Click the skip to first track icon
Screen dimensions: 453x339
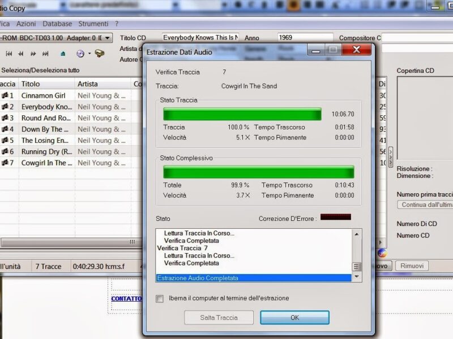[x=9, y=54]
